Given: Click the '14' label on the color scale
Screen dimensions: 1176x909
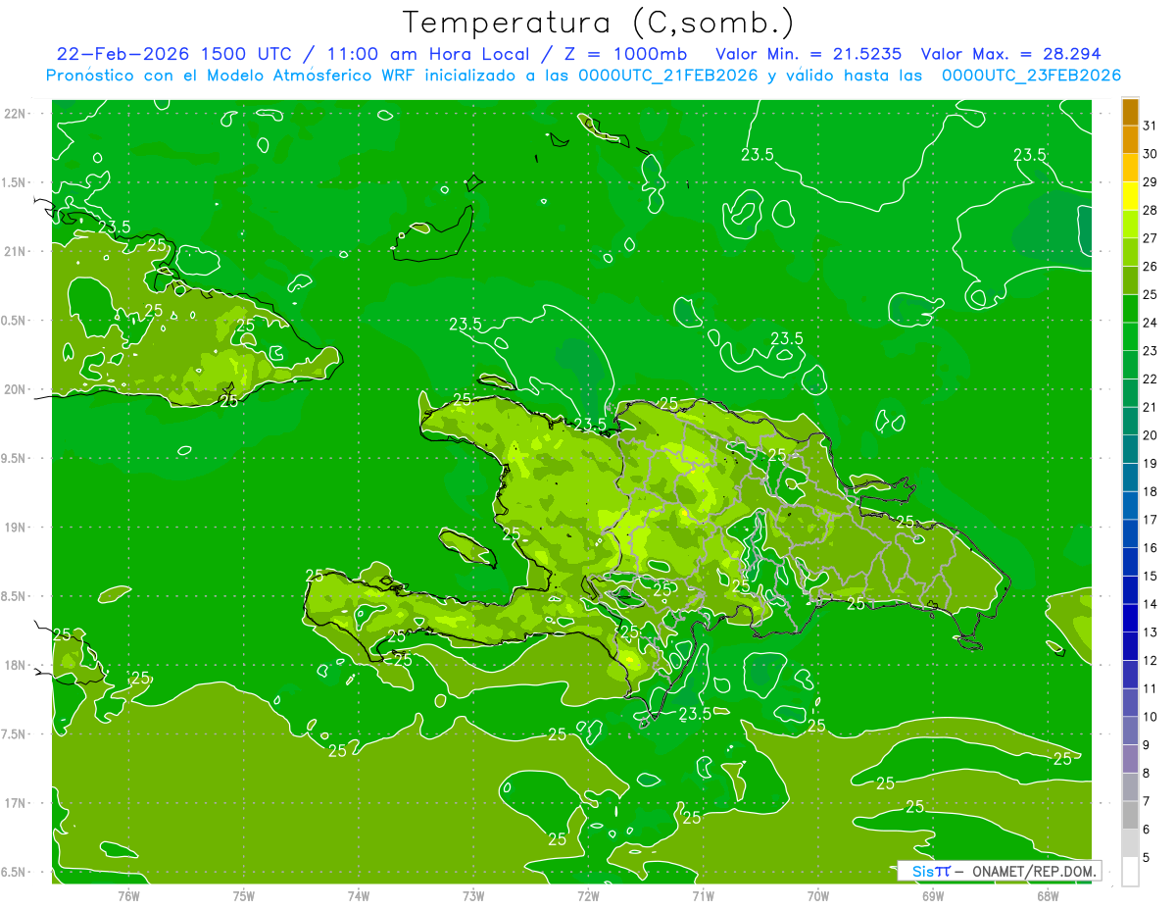Looking at the screenshot, I should pos(1151,604).
